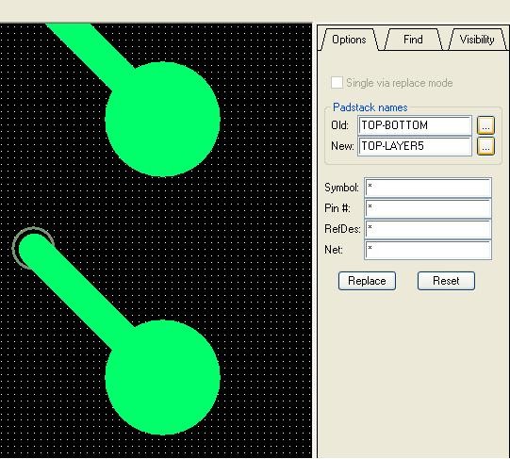Switch to the Find tab
This screenshot has height=459, width=510.
click(x=413, y=40)
